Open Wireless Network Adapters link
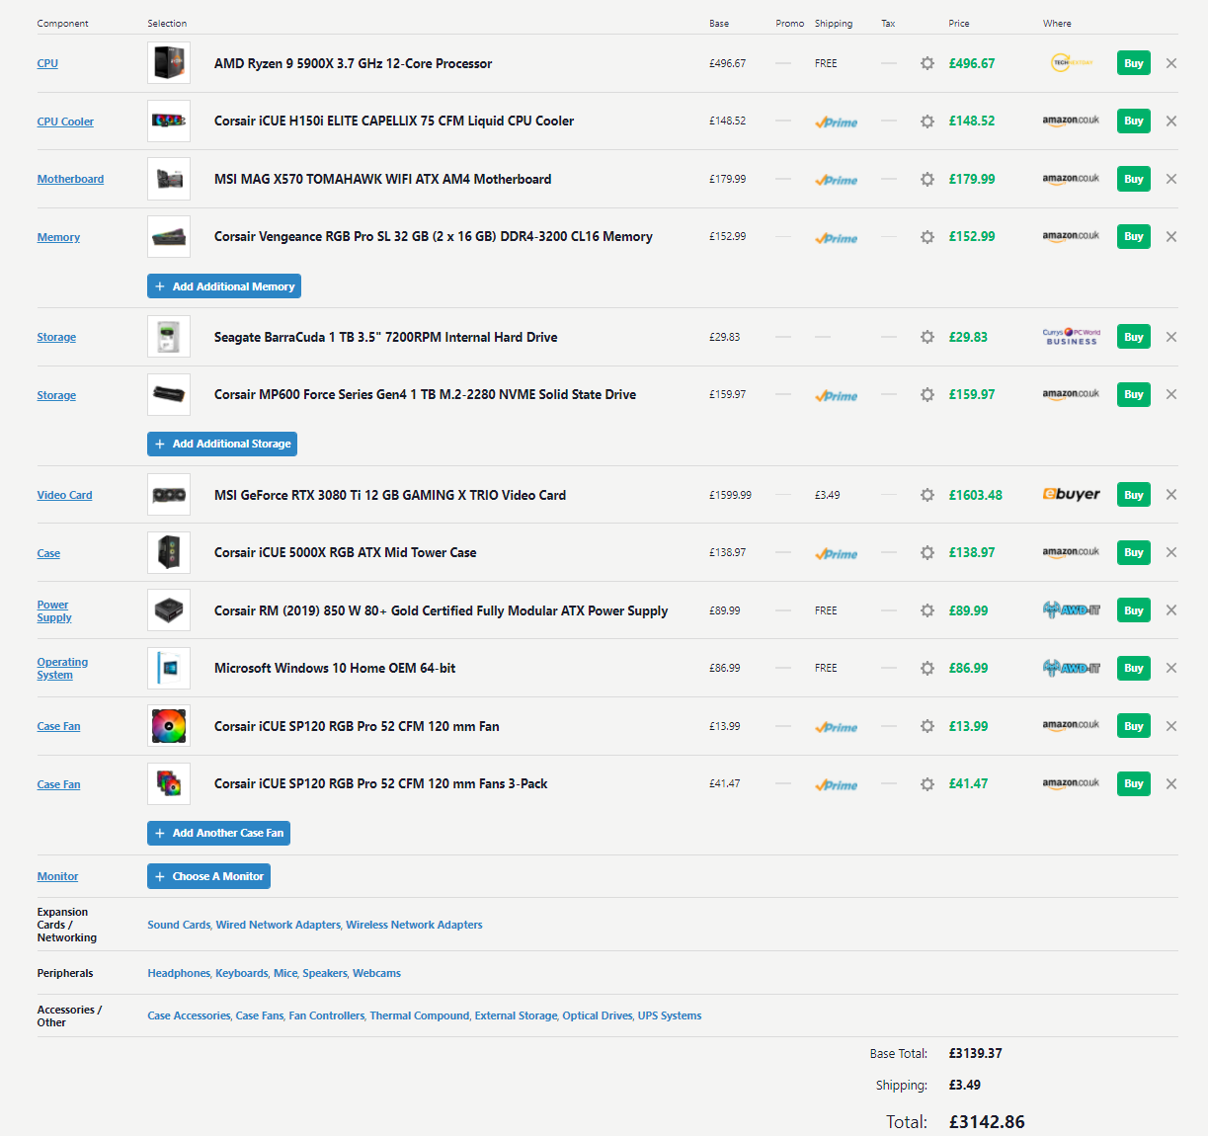The image size is (1208, 1136). click(x=414, y=925)
